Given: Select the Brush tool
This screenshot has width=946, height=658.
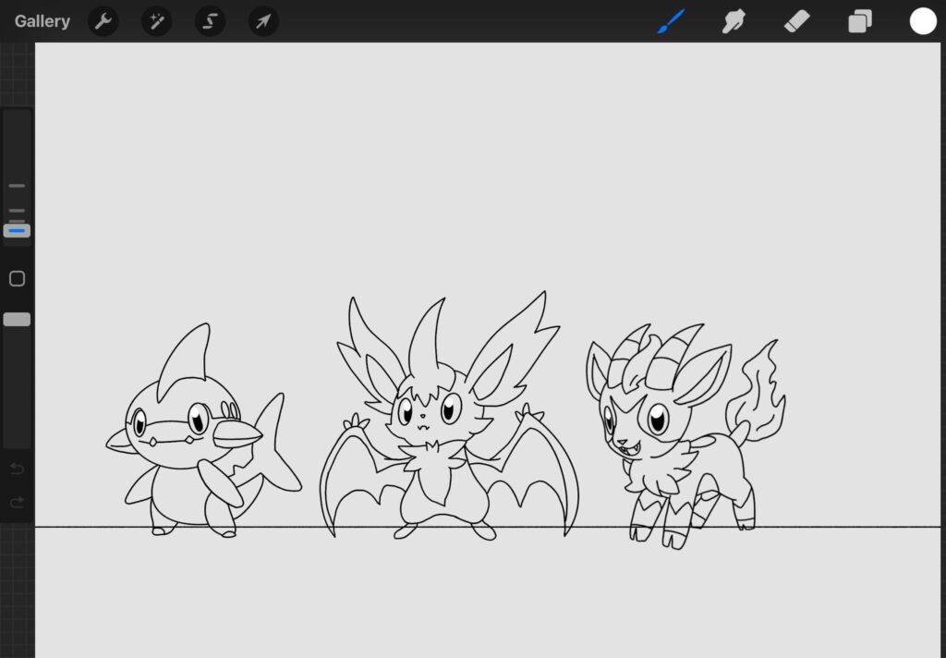Looking at the screenshot, I should 671,21.
